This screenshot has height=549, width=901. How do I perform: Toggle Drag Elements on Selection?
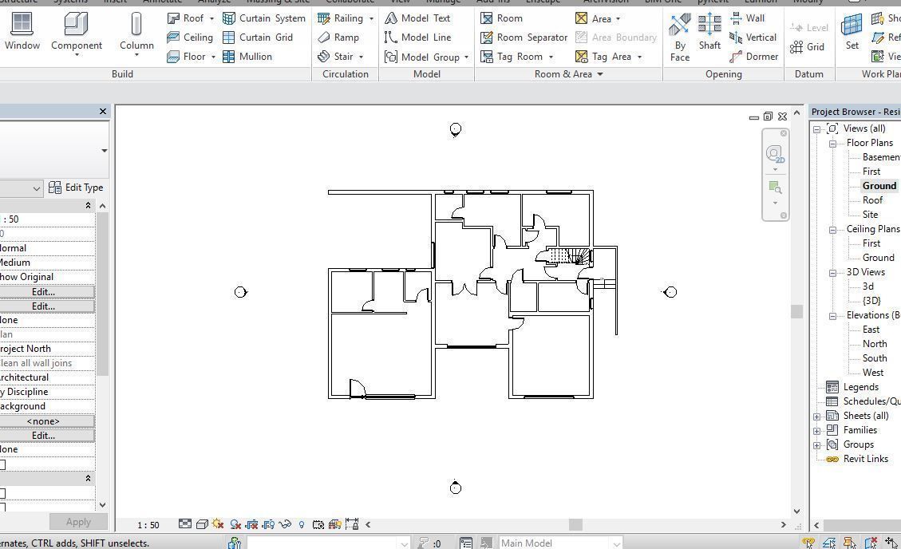(x=891, y=542)
